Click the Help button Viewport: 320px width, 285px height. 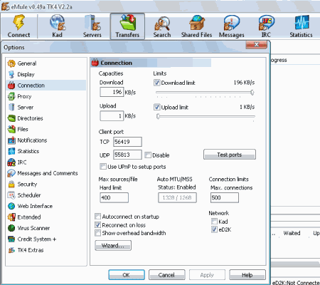point(247,275)
